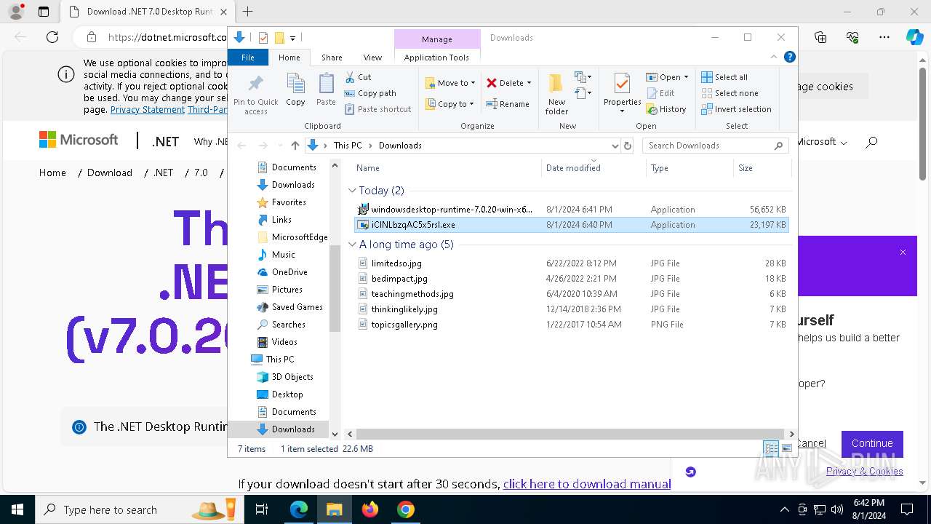Click the manual download link

(587, 484)
